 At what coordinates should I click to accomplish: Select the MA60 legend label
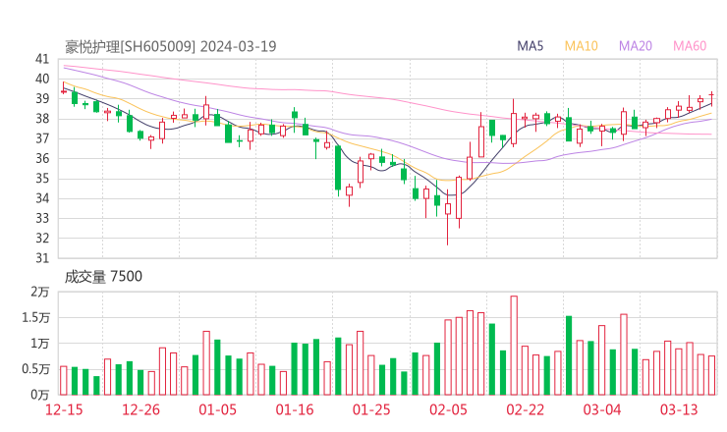pyautogui.click(x=690, y=46)
